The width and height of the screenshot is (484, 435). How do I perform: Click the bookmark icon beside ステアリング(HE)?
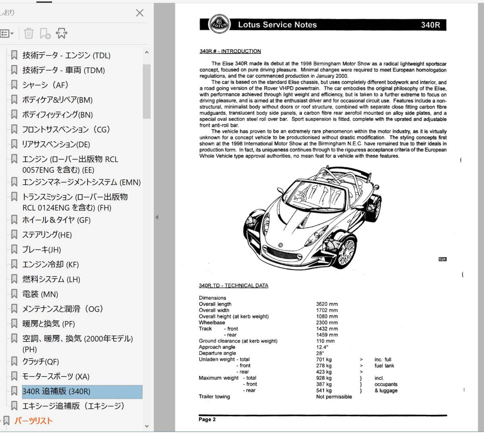(x=14, y=235)
